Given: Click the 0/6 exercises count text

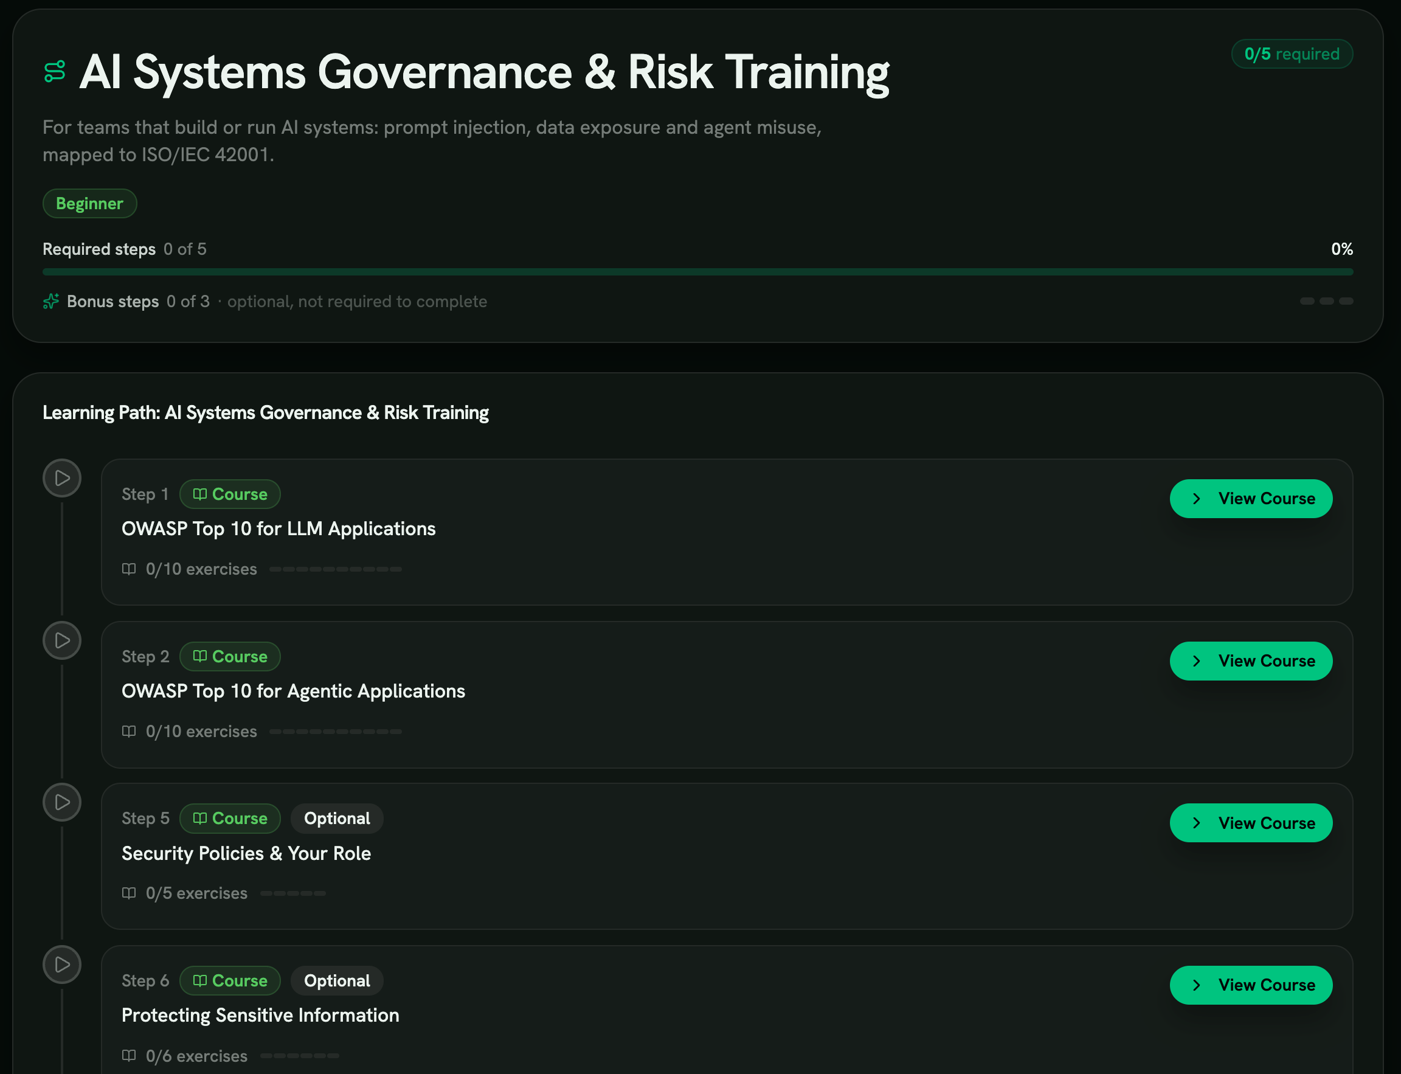Looking at the screenshot, I should click(196, 1056).
